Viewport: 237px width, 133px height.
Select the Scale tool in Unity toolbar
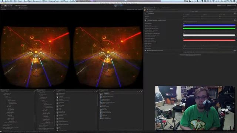coord(11,6)
